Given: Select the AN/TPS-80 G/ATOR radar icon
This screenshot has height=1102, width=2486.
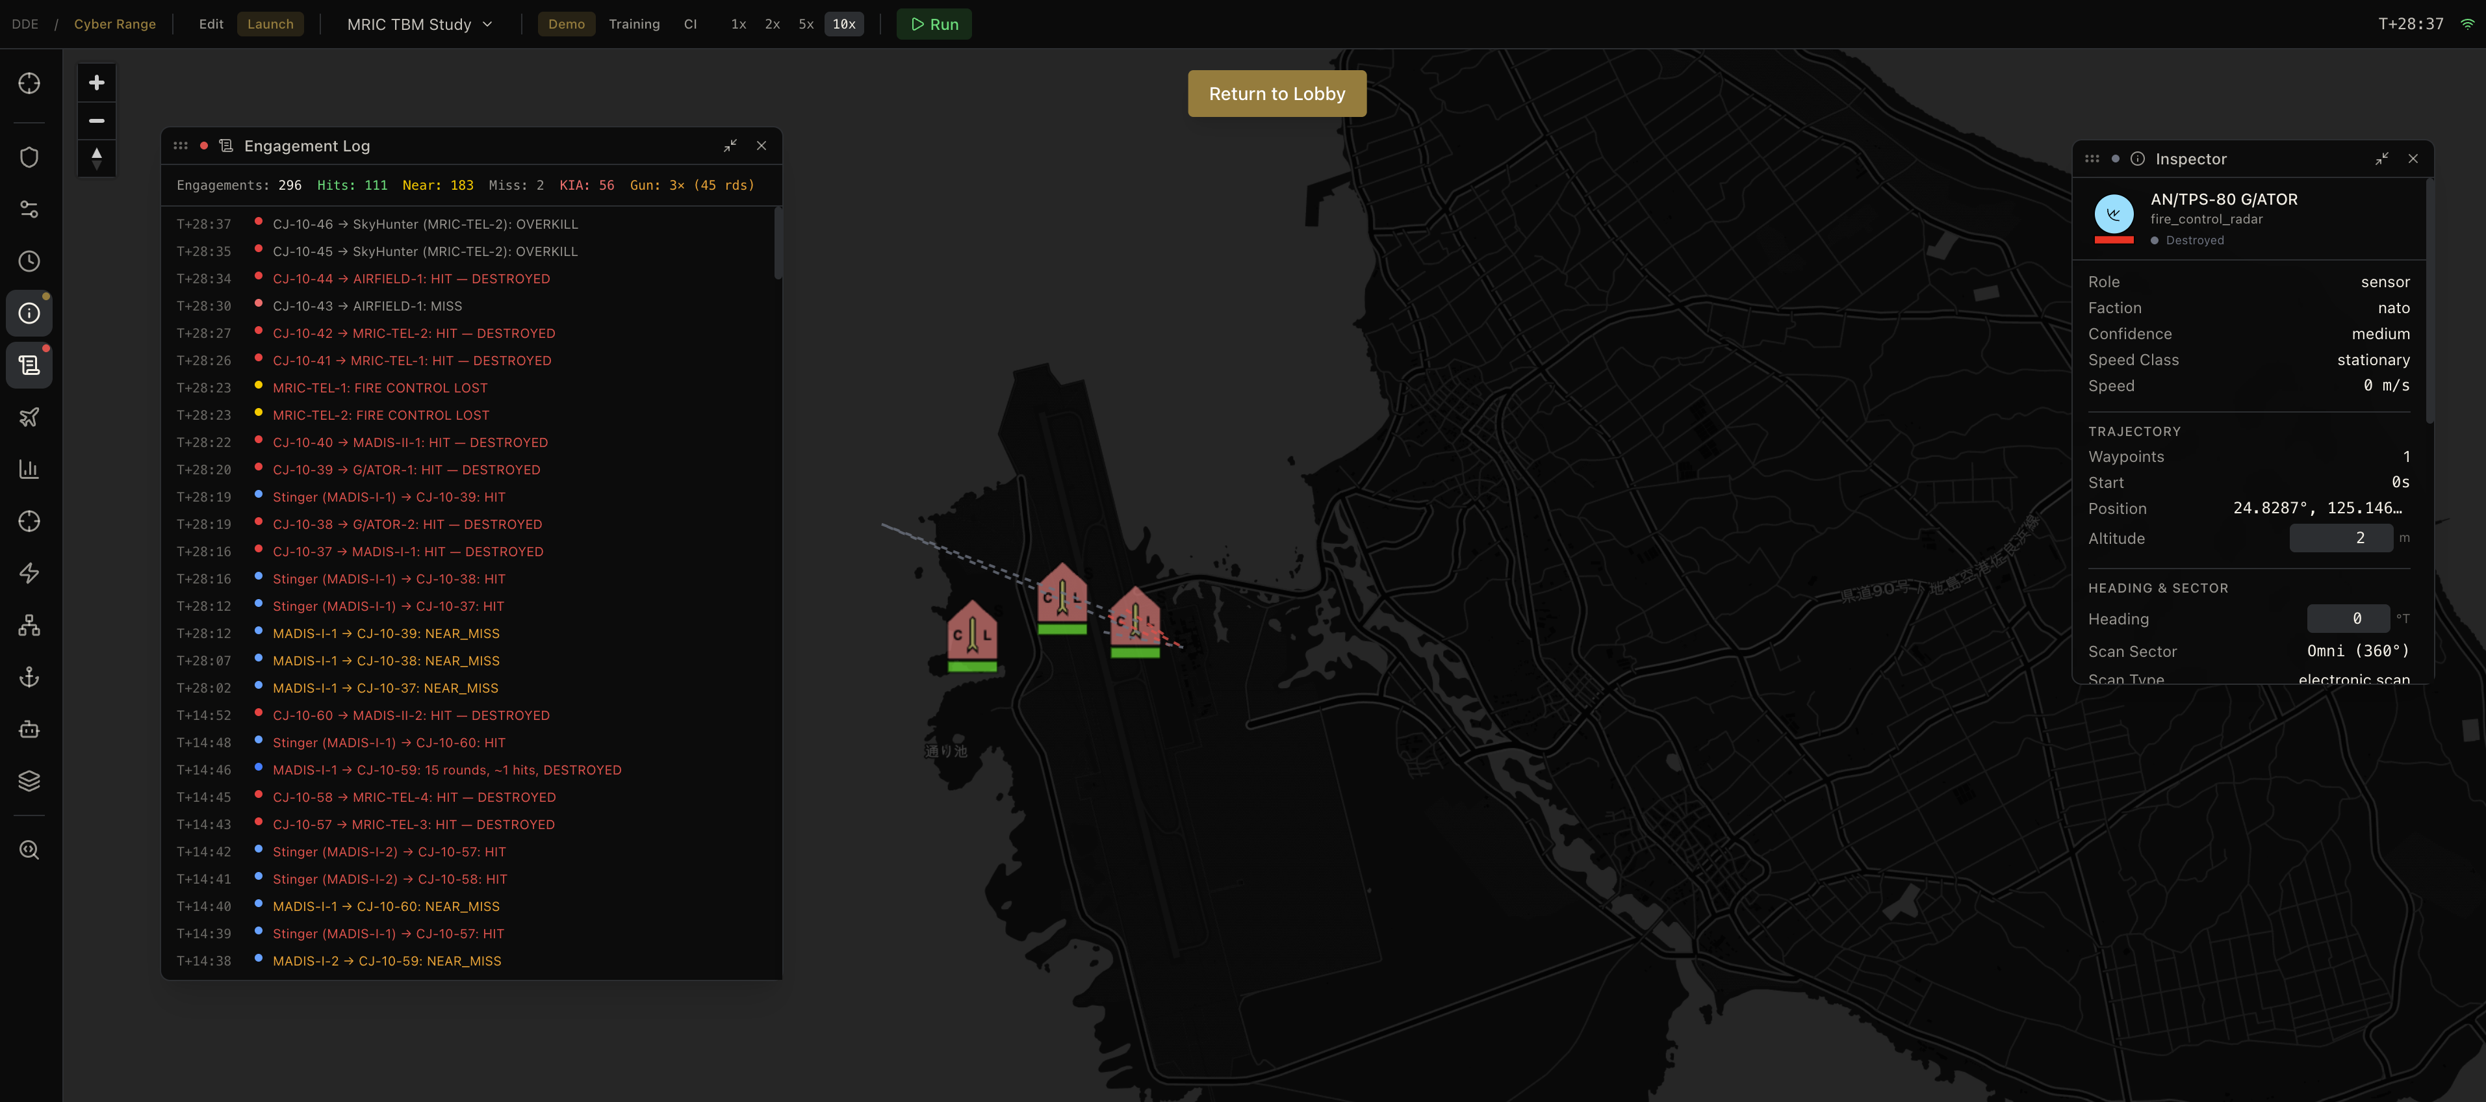Looking at the screenshot, I should click(2114, 214).
